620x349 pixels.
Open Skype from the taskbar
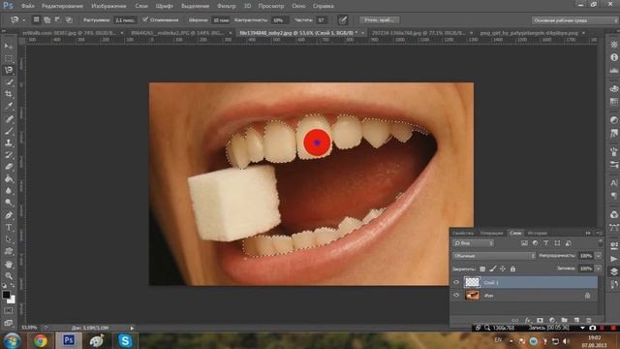(125, 340)
